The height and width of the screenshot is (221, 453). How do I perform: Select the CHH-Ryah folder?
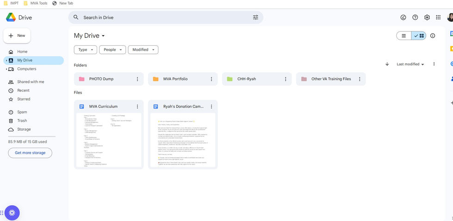257,79
